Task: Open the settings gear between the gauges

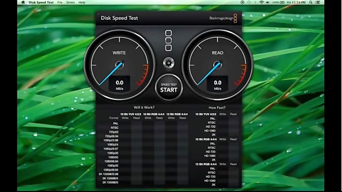Action: pos(168,63)
